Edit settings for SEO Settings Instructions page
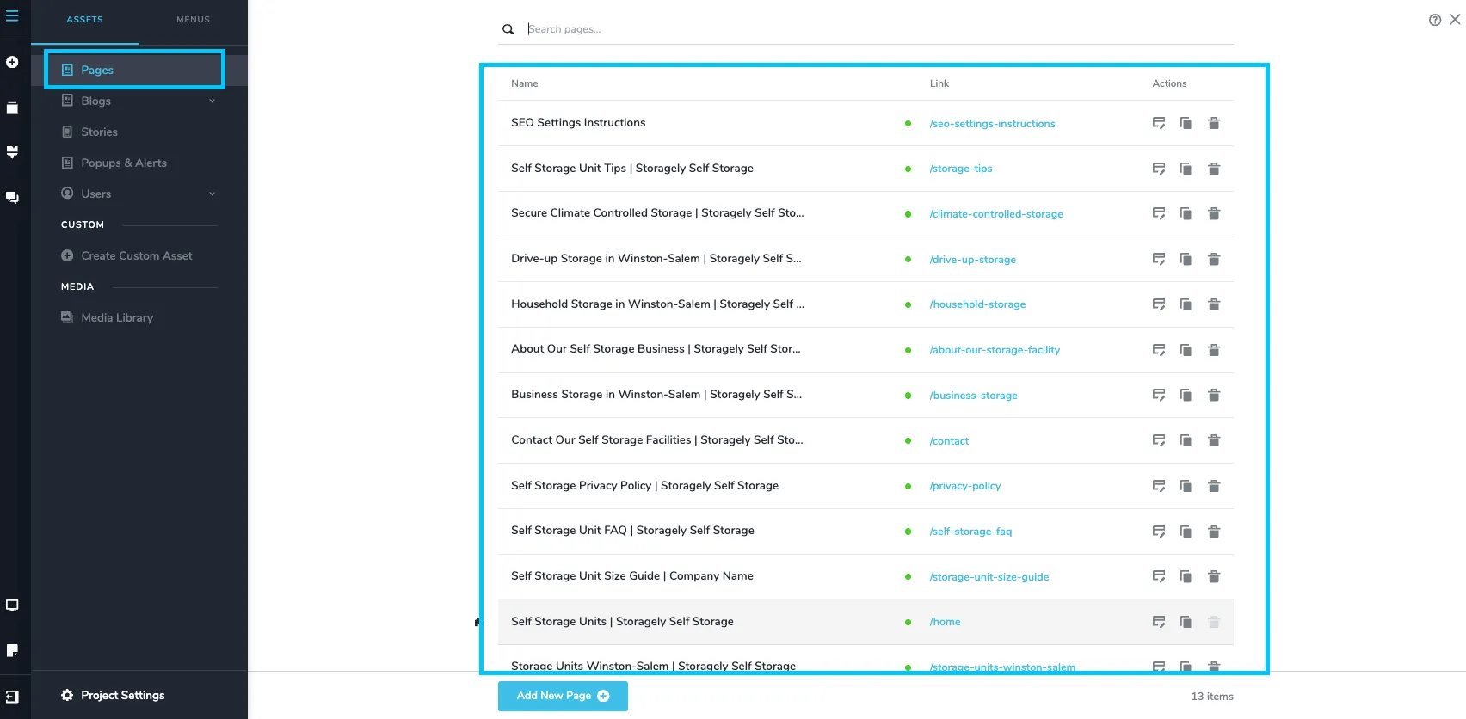This screenshot has width=1466, height=719. tap(1159, 123)
